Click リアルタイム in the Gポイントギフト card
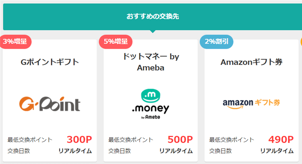 75,151
